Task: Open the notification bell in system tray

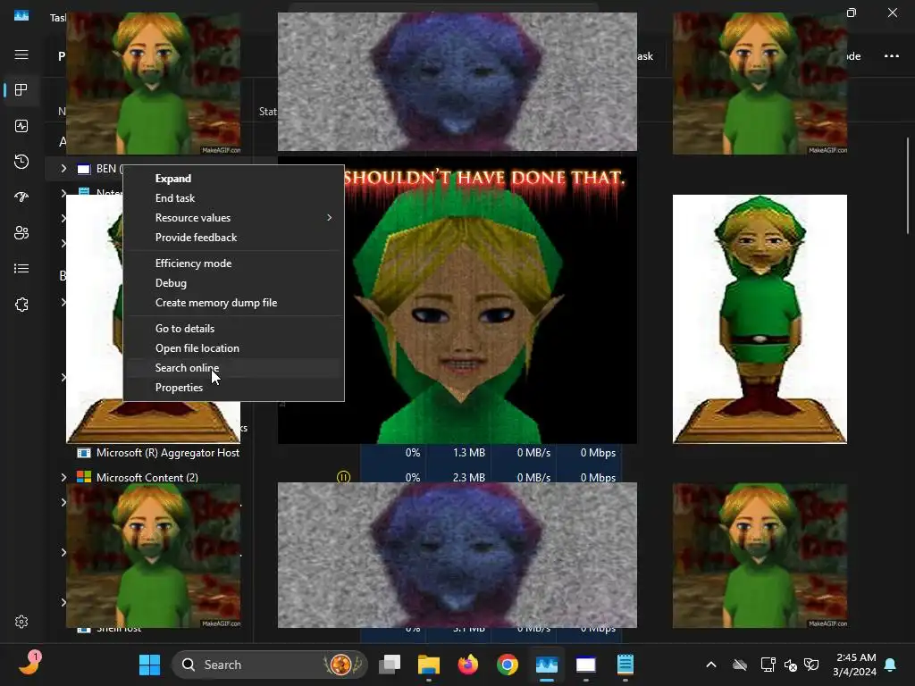Action: [x=891, y=665]
